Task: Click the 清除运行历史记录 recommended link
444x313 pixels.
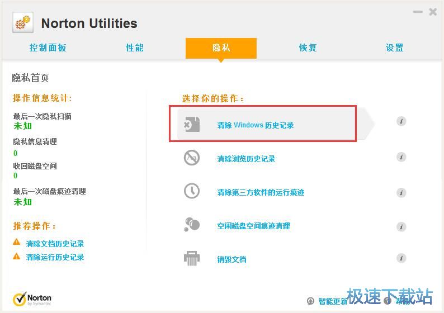Action: coord(55,257)
